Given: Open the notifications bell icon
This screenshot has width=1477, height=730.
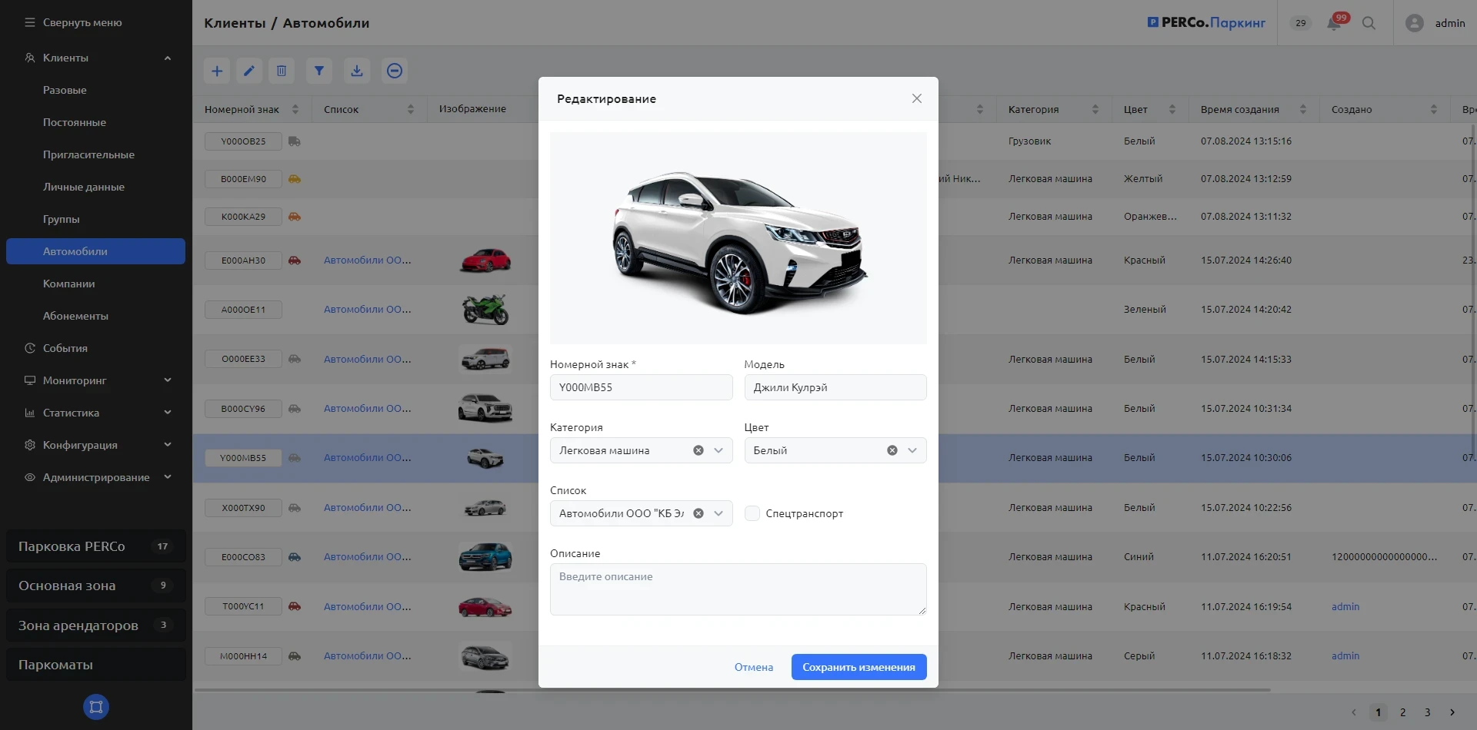Looking at the screenshot, I should coord(1334,23).
